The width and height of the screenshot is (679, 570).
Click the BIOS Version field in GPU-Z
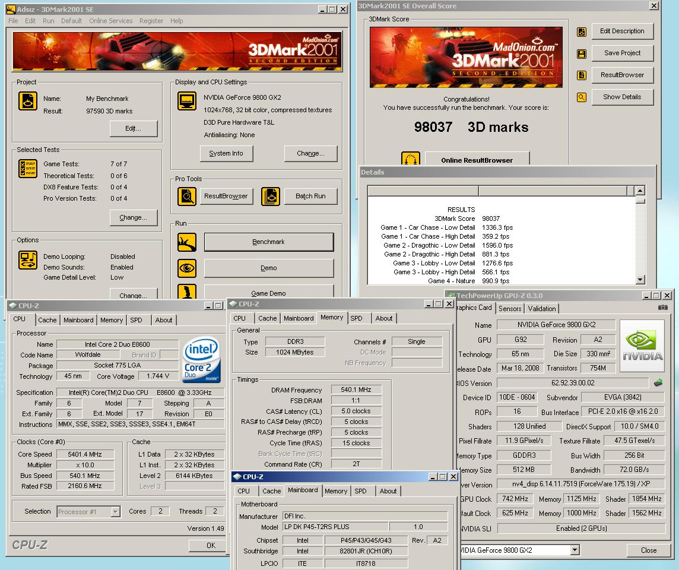click(573, 383)
